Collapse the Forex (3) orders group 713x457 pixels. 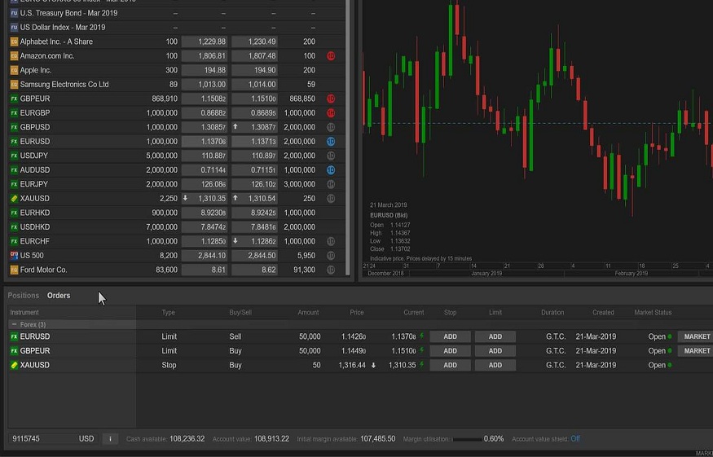click(14, 325)
